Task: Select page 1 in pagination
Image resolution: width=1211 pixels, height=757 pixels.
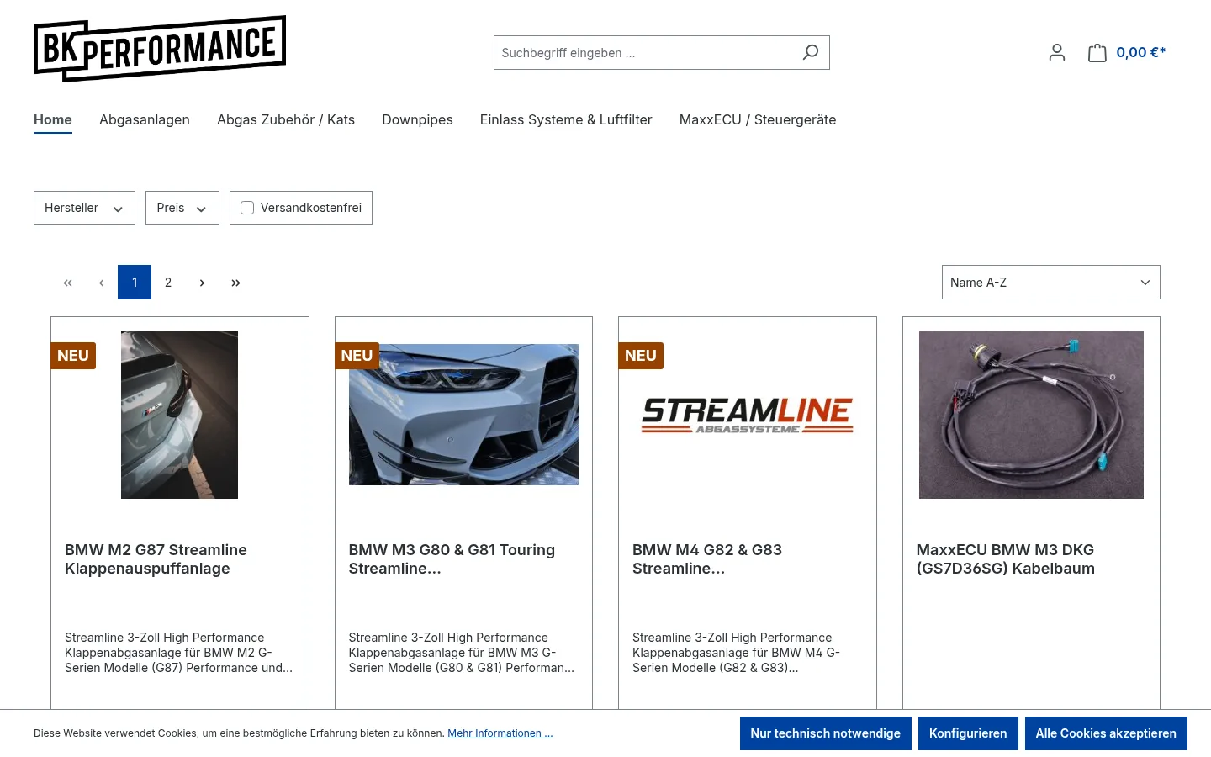Action: pyautogui.click(x=135, y=283)
